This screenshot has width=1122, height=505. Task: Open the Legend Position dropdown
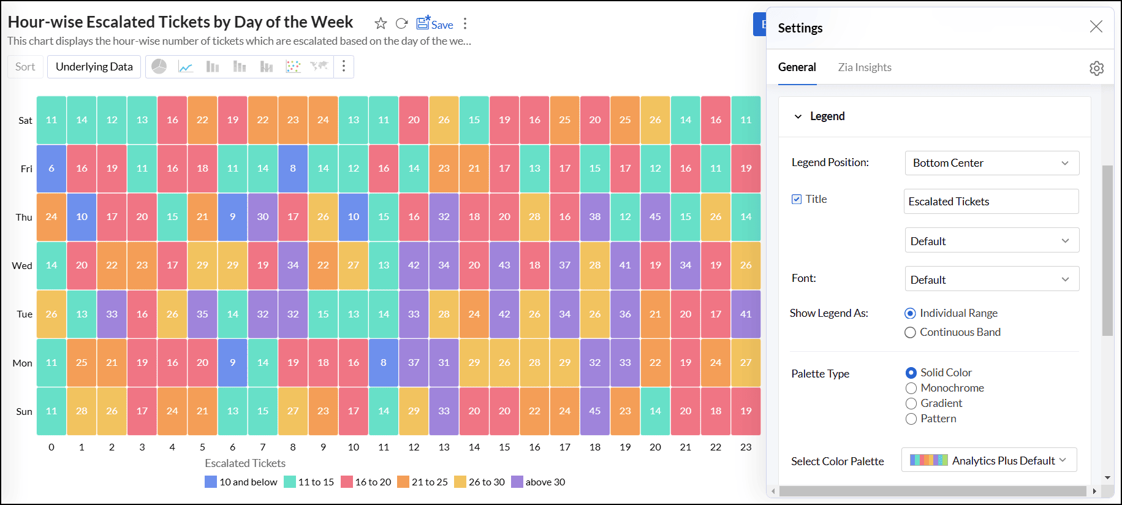click(x=991, y=163)
